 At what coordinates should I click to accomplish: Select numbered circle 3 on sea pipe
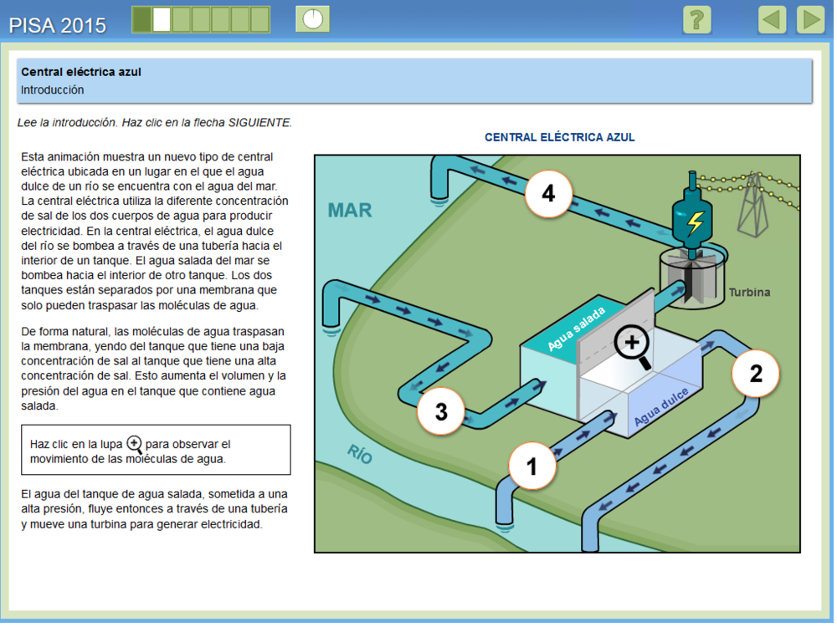tap(440, 410)
